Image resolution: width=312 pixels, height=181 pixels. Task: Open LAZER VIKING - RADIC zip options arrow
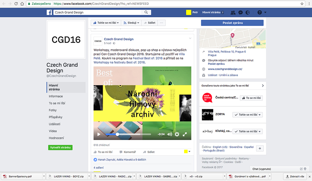(134, 176)
